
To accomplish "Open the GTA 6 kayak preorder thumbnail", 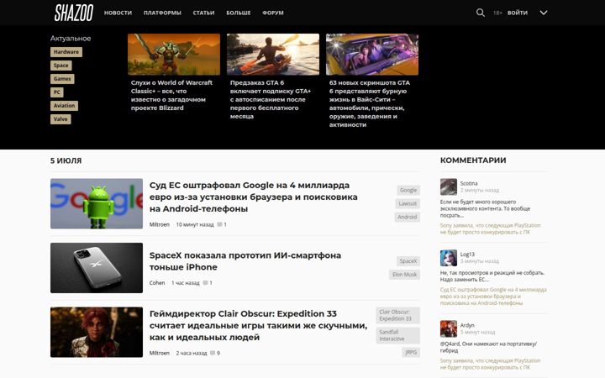I will 273,55.
